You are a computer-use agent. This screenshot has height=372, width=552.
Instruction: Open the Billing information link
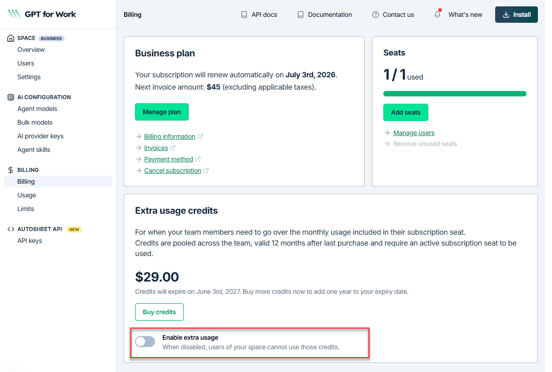[x=170, y=136]
